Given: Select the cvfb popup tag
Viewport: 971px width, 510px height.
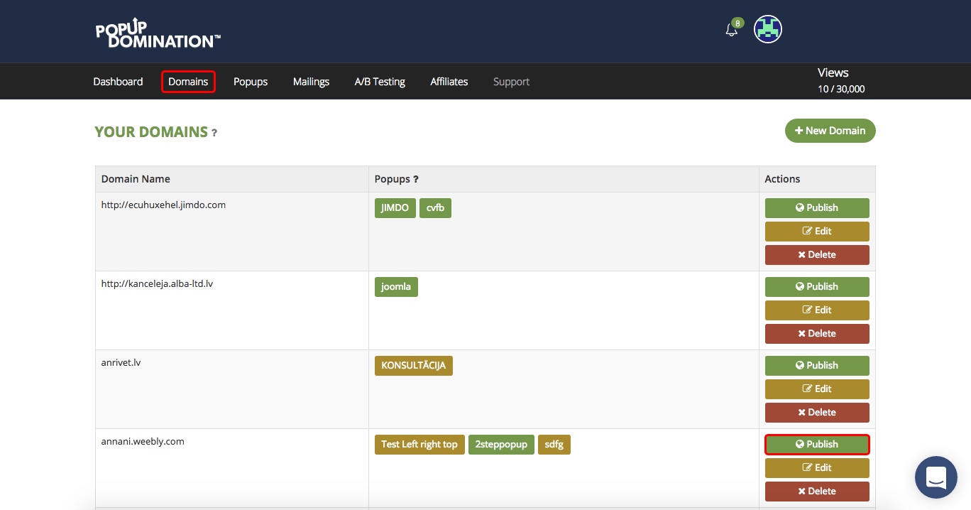Looking at the screenshot, I should (x=436, y=208).
